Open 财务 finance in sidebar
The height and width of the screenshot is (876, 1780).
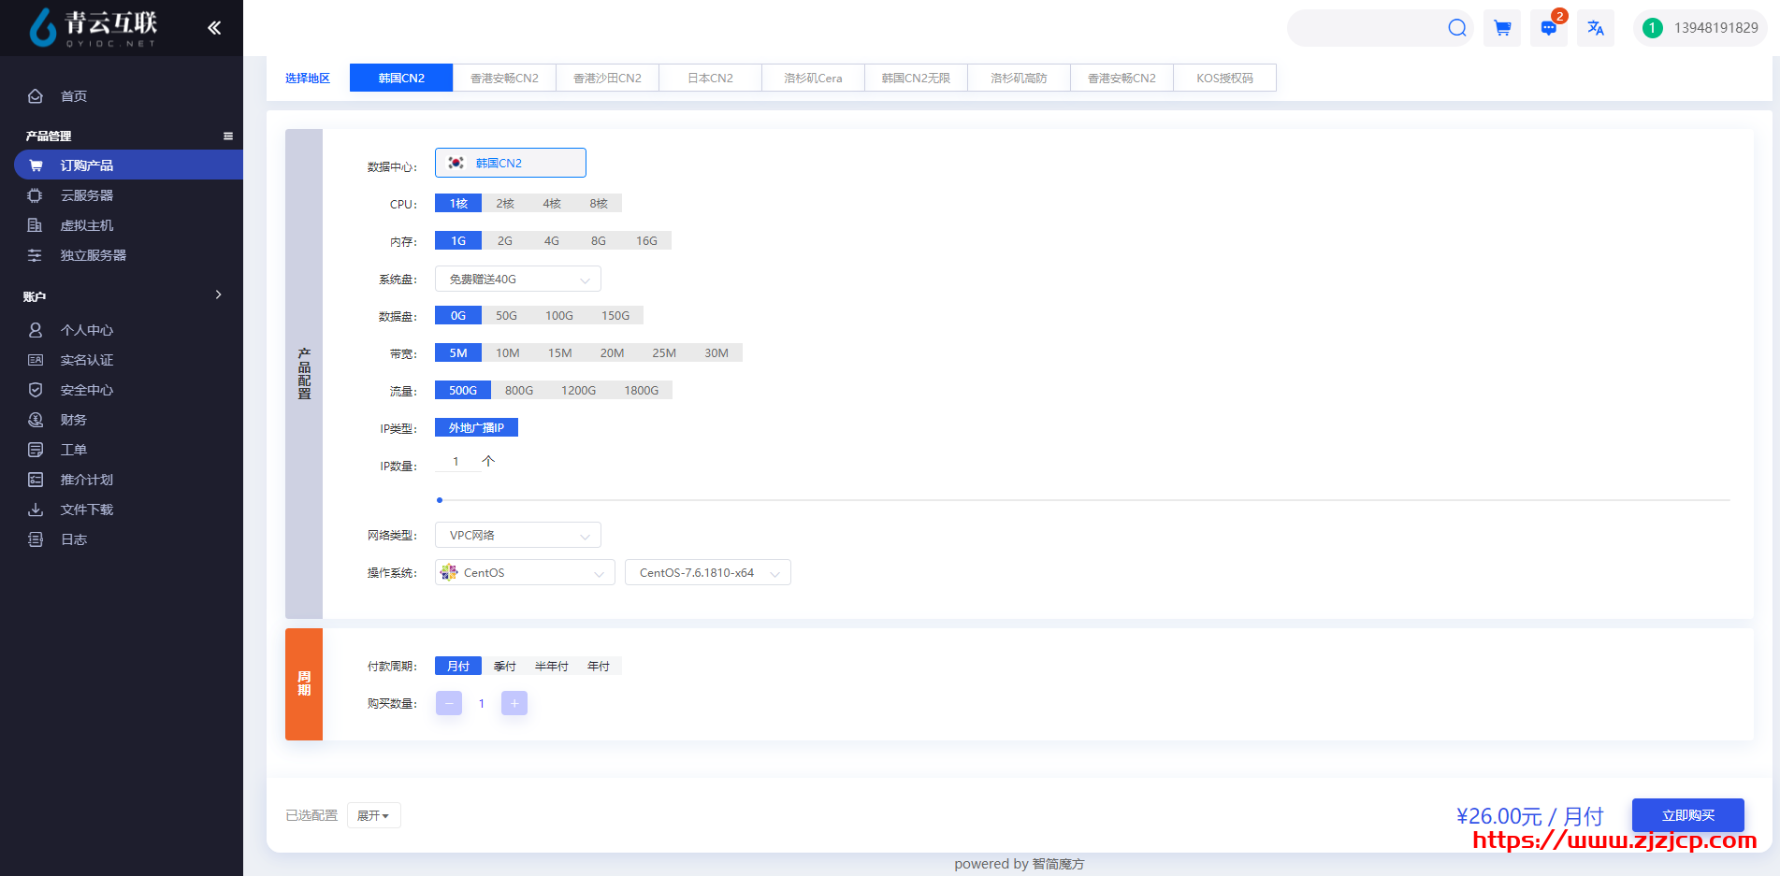73,420
